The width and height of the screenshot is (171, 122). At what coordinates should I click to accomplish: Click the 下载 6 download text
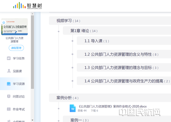pos(94,111)
